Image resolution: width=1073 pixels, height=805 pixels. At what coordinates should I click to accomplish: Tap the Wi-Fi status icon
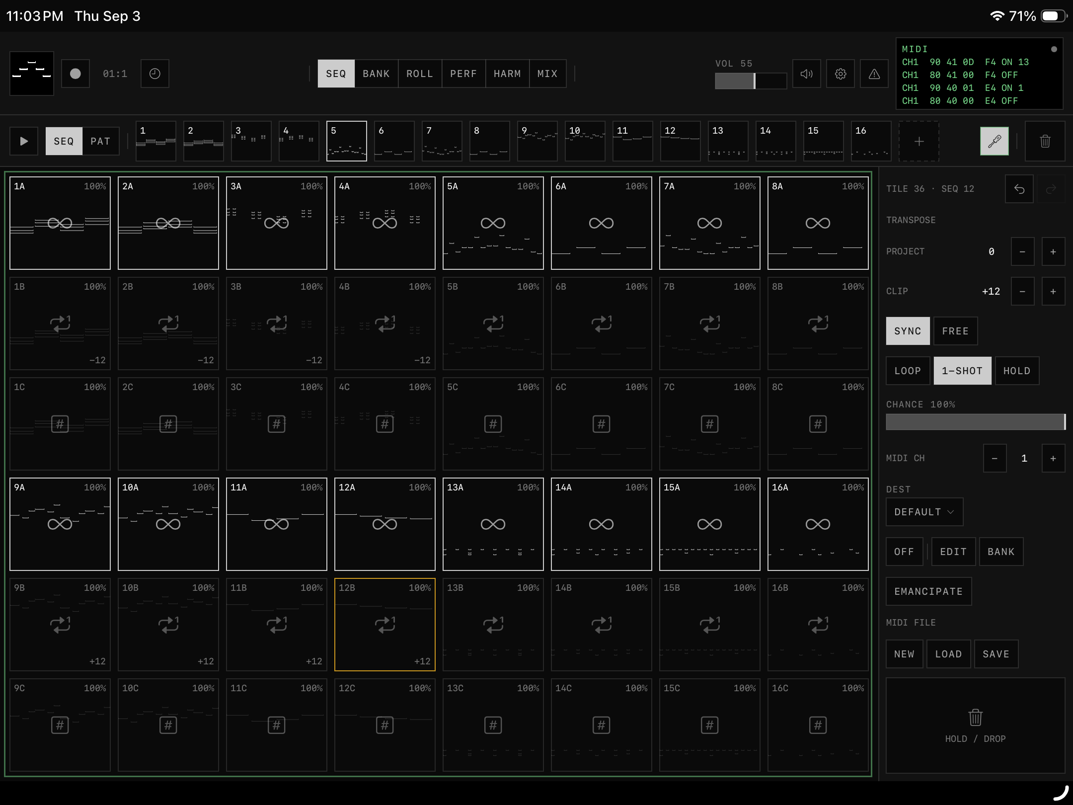(x=996, y=16)
